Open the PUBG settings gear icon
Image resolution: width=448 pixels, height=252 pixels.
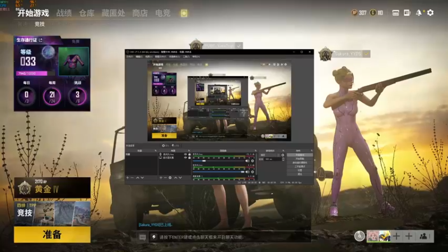click(430, 12)
